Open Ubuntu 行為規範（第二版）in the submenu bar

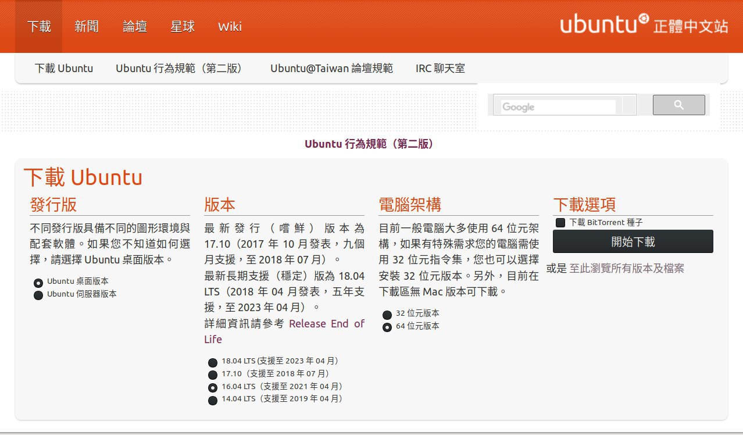click(x=179, y=68)
